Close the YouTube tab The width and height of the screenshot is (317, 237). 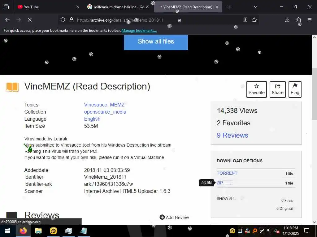(78, 7)
